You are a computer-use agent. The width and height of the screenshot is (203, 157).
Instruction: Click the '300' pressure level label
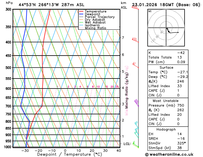[x=9, y=9]
